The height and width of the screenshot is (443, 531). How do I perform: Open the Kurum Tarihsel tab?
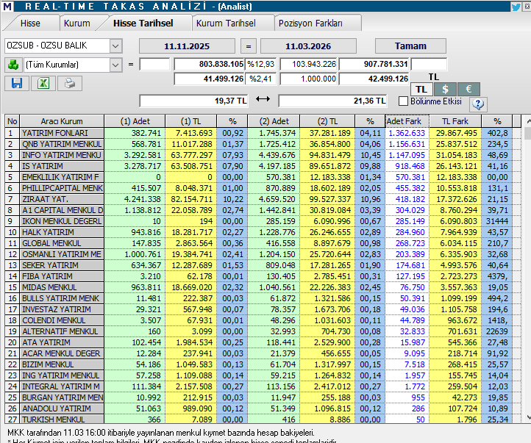pos(226,24)
